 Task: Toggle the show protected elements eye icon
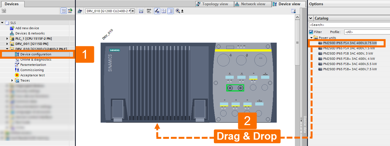157,11
